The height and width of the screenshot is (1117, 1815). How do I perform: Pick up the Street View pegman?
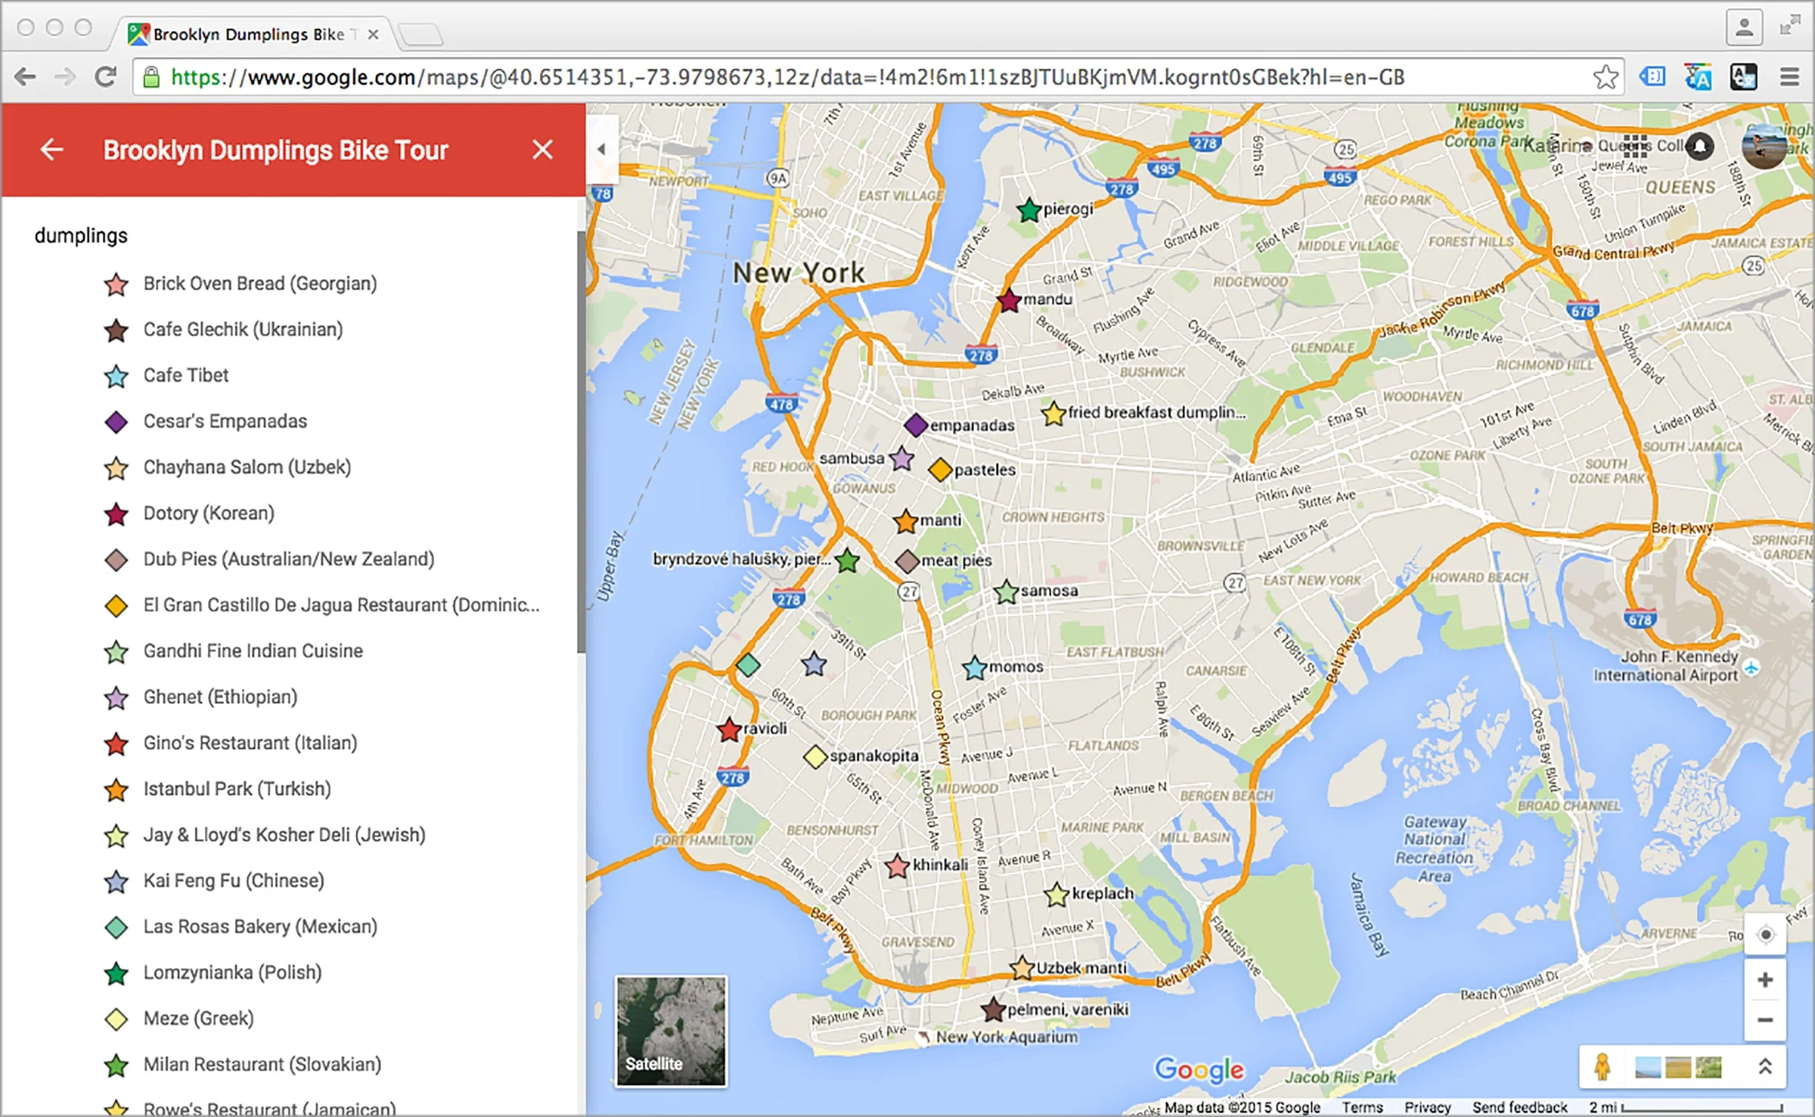point(1601,1067)
